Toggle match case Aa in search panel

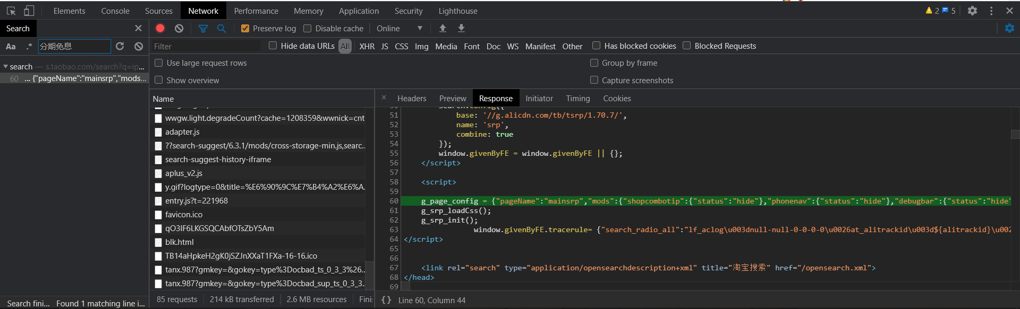[11, 47]
